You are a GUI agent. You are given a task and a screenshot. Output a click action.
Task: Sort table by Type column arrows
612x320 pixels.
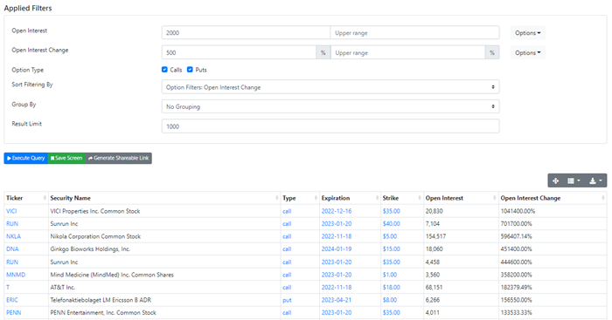tap(316, 198)
